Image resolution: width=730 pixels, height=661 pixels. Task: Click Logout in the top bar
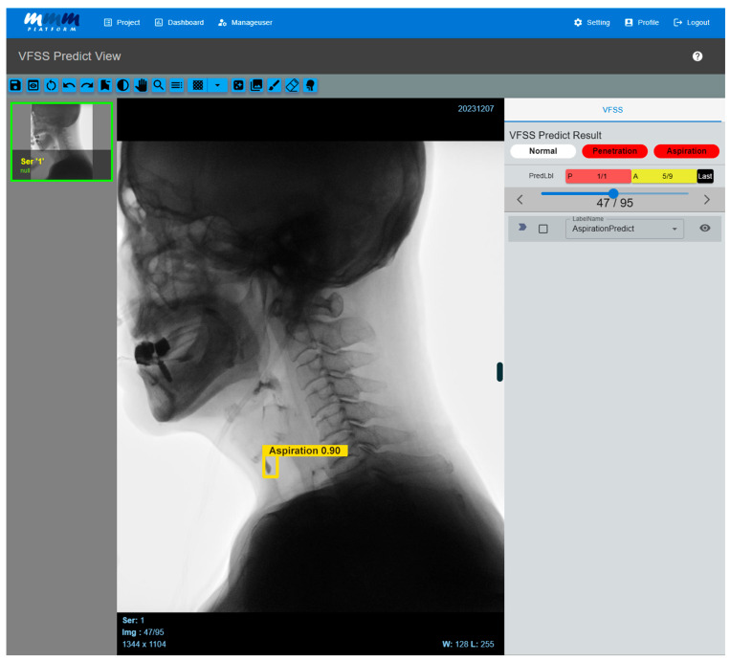(692, 22)
